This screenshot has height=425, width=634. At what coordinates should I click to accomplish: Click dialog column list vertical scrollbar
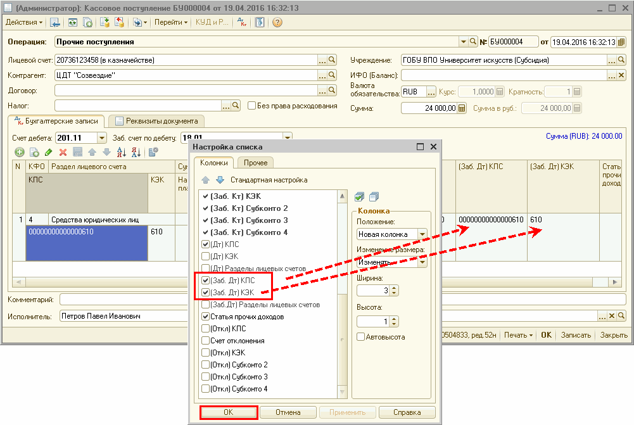tap(342, 294)
